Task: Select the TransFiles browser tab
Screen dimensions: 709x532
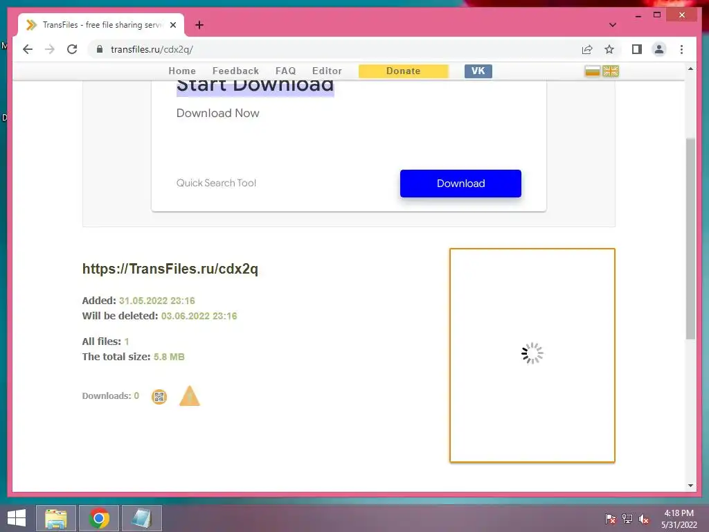Action: click(x=101, y=25)
